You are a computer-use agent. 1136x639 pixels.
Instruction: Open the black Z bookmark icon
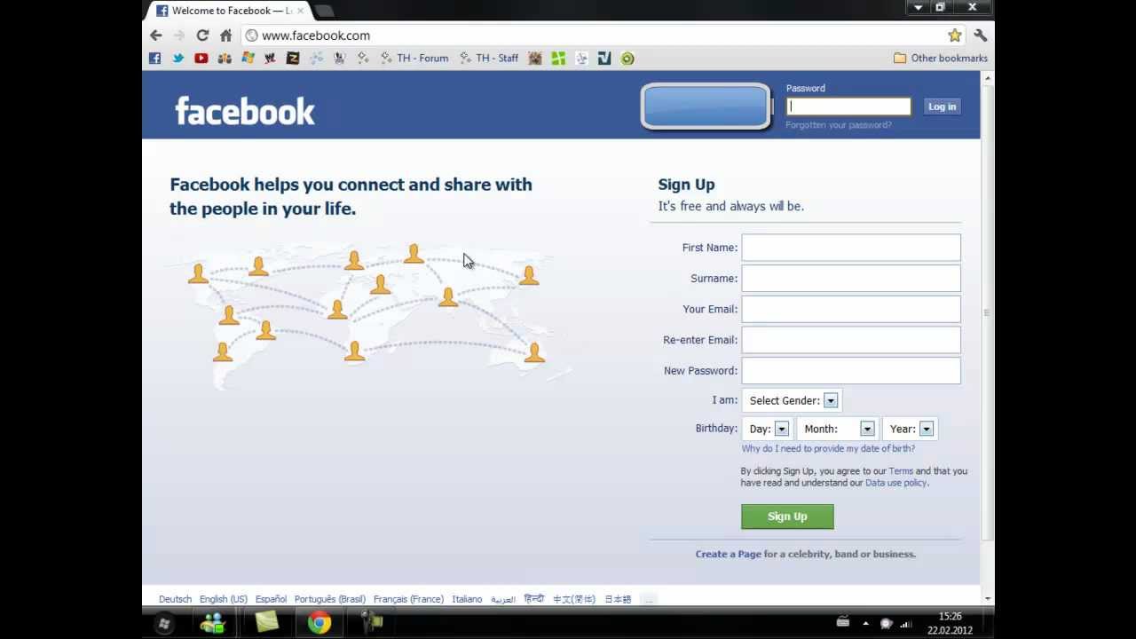tap(293, 59)
